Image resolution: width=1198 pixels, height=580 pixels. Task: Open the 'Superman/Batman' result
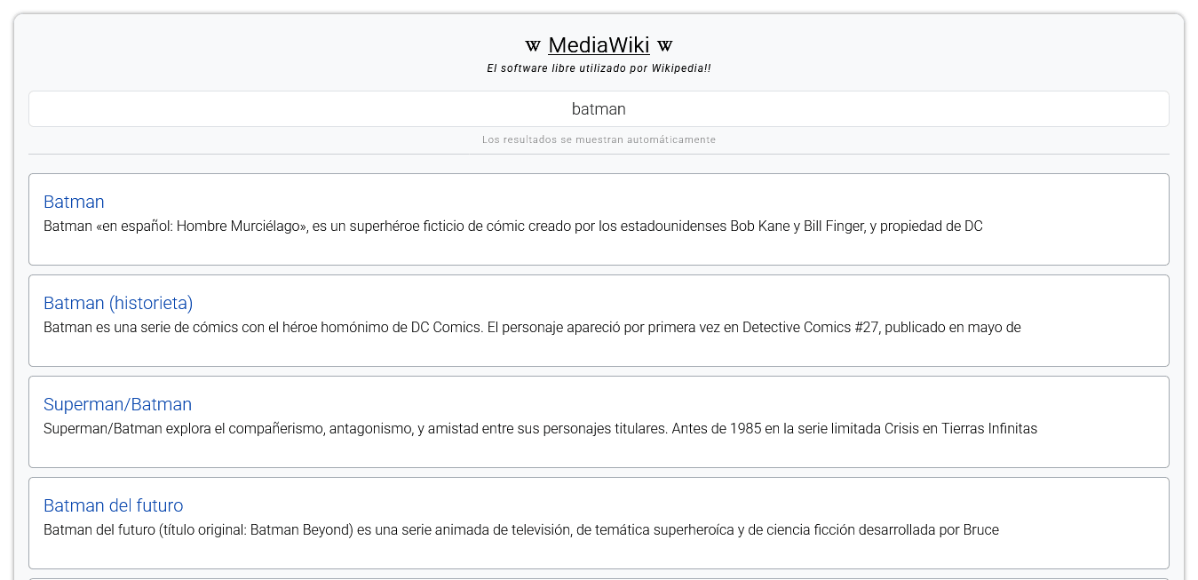tap(117, 404)
